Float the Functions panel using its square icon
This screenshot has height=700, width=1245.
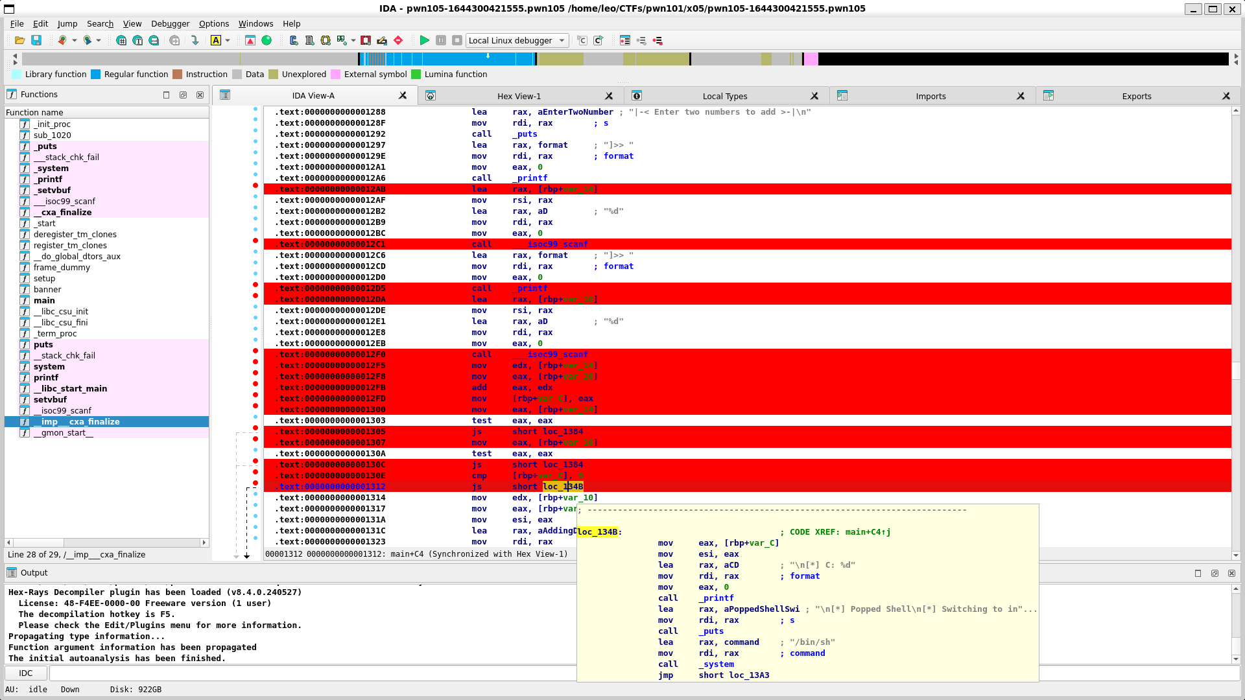pos(166,95)
